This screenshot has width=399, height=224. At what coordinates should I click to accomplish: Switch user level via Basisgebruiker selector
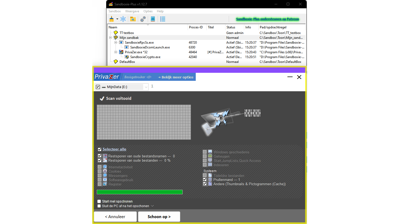click(x=138, y=77)
